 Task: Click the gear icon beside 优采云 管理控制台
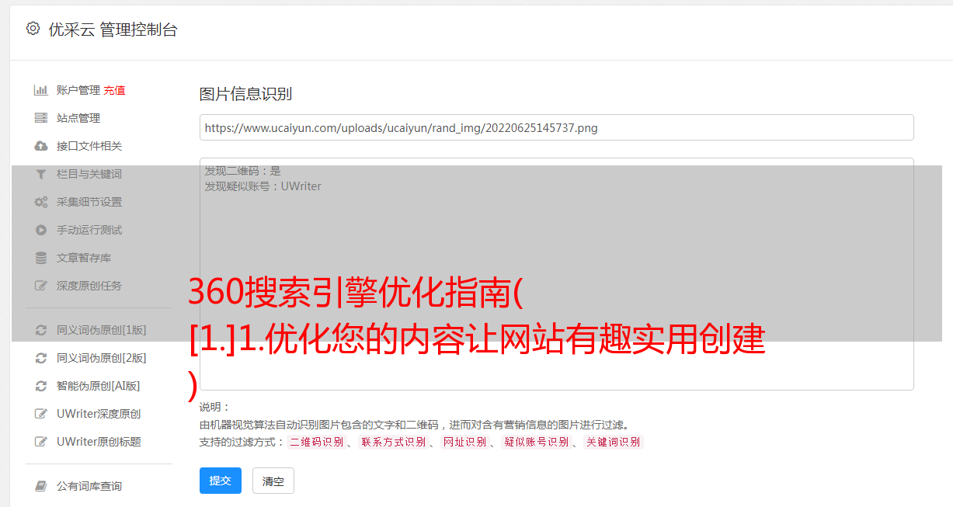33,30
